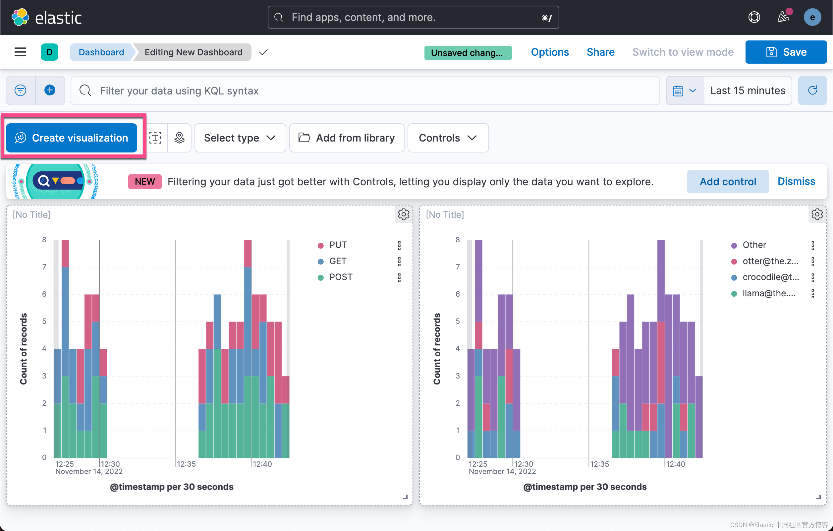Image resolution: width=833 pixels, height=531 pixels.
Task: Toggle the PUT series legend item
Action: coord(338,245)
